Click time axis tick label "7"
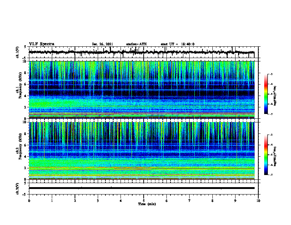 [x=190, y=201]
